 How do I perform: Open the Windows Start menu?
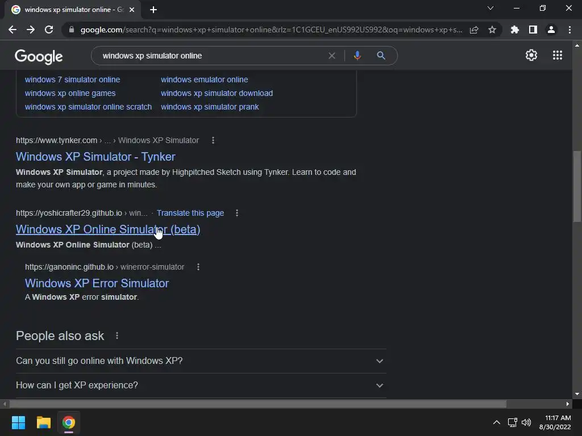click(18, 422)
